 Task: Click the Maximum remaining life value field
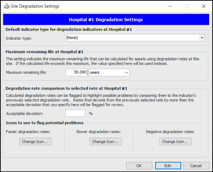[x=76, y=73]
